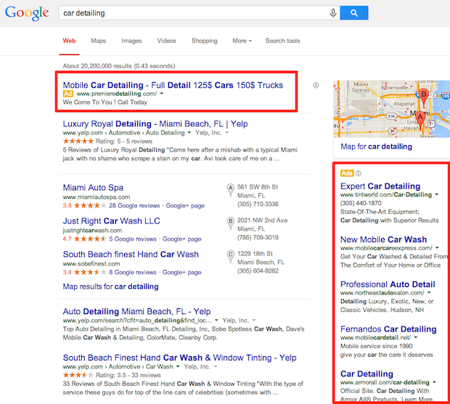Click map pin B beside Just Right Car Wash address

[231, 223]
